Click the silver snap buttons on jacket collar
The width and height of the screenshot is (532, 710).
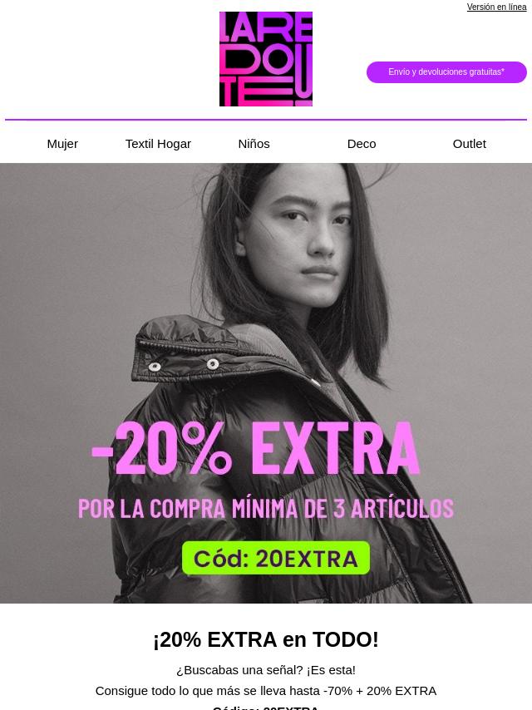click(x=184, y=364)
